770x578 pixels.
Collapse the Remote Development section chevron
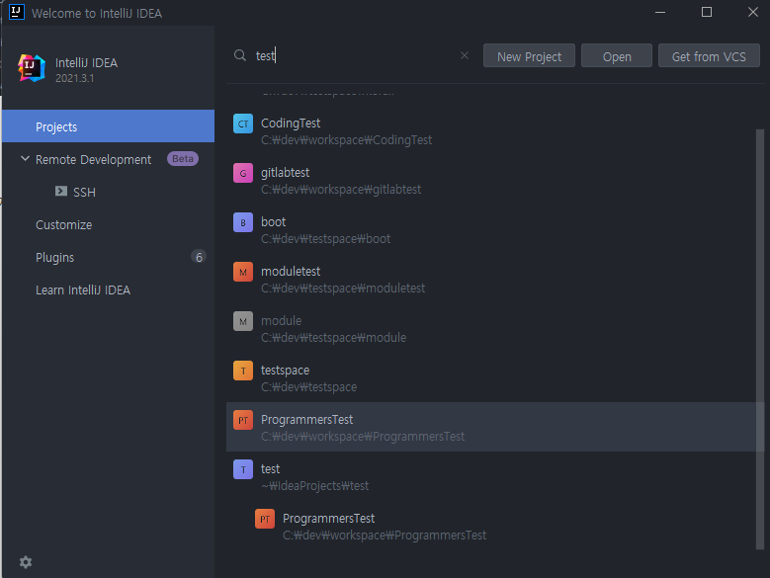tap(25, 159)
